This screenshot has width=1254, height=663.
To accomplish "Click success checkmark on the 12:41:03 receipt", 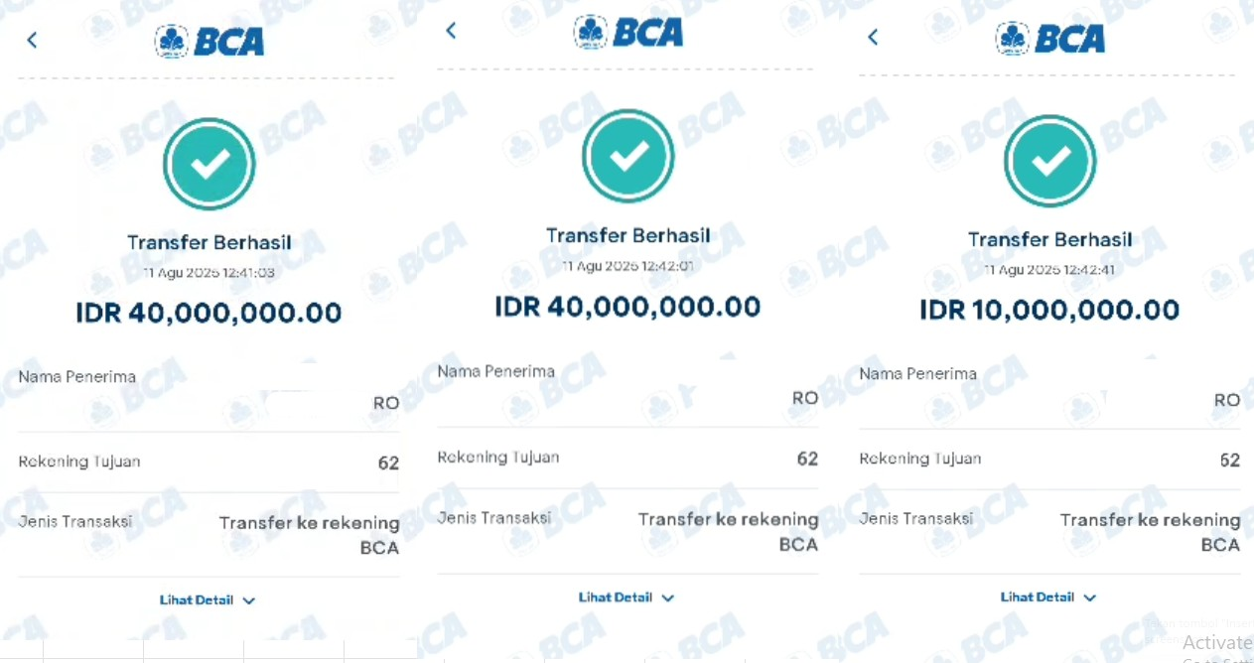I will (209, 164).
